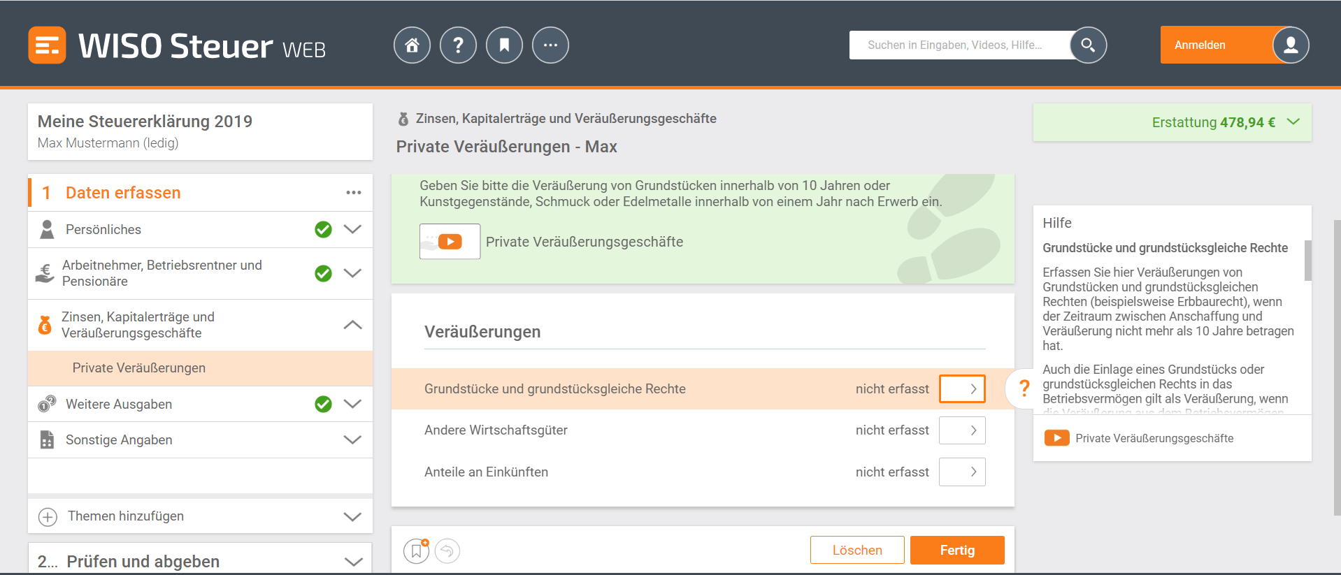
Task: Click the WISO Steuer logo icon
Action: (x=47, y=45)
